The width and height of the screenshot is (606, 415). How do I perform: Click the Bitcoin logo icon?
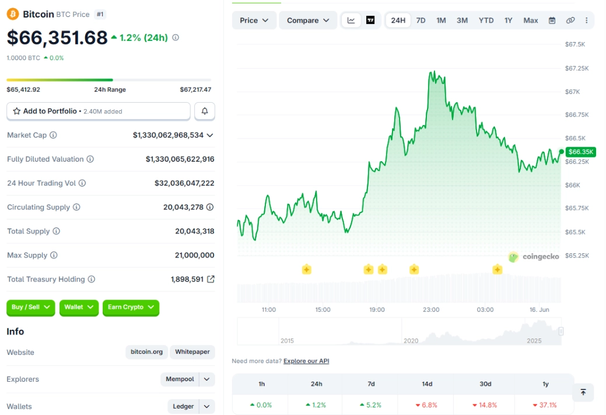tap(13, 15)
